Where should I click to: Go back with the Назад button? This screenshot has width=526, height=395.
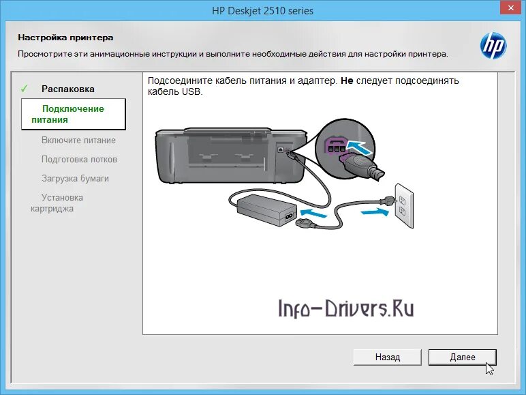(388, 357)
